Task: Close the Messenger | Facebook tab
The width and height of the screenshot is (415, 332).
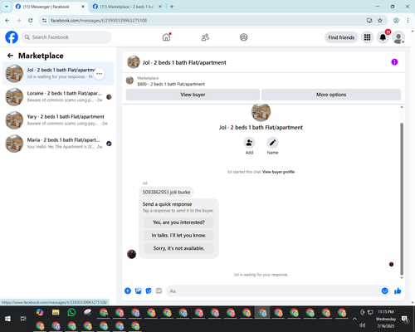Action: click(83, 7)
